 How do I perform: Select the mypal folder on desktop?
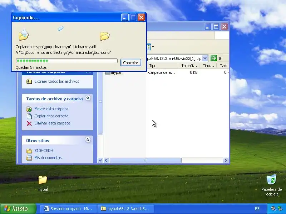[x=43, y=183]
